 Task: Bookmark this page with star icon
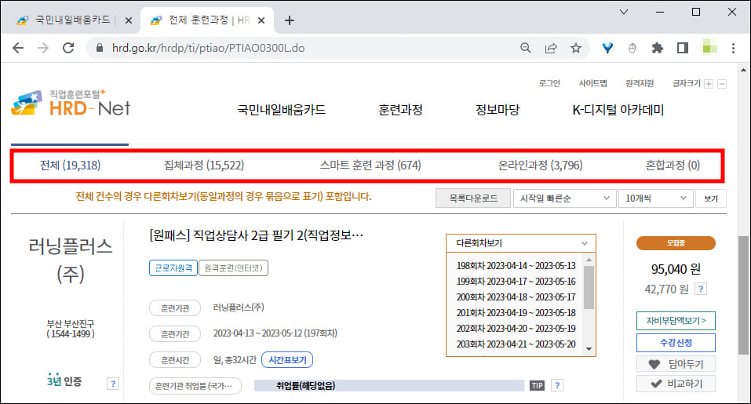point(576,48)
